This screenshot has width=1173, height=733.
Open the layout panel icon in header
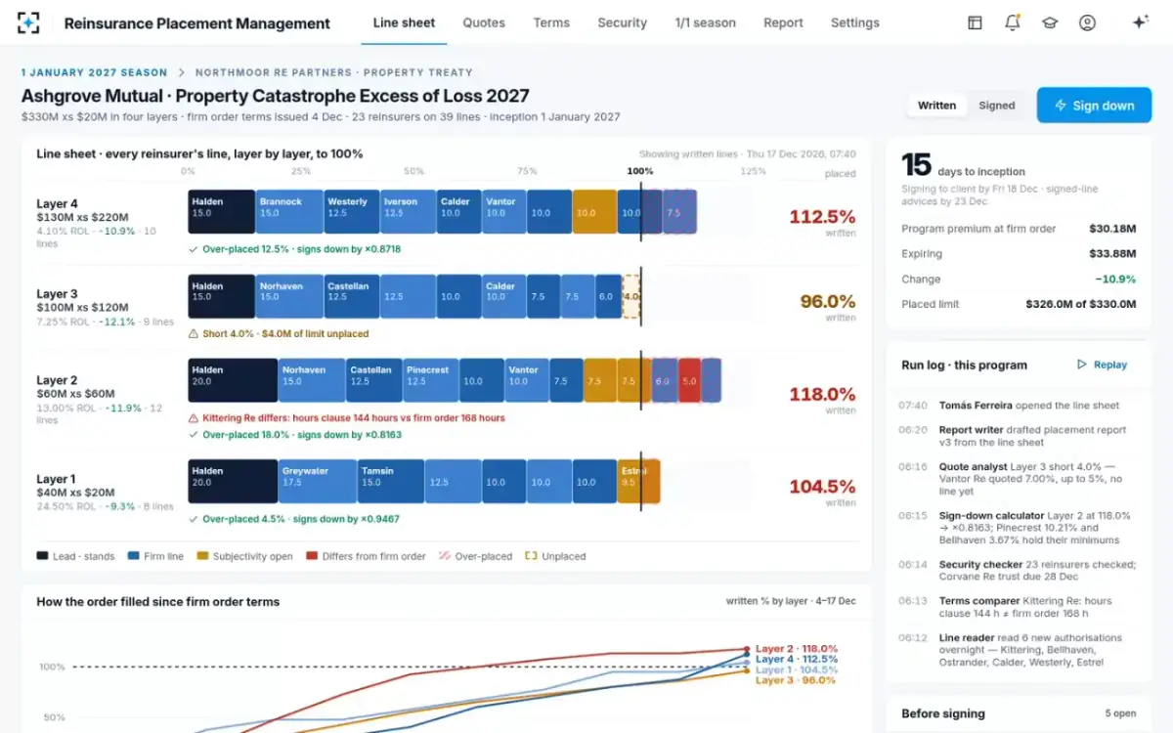(975, 22)
